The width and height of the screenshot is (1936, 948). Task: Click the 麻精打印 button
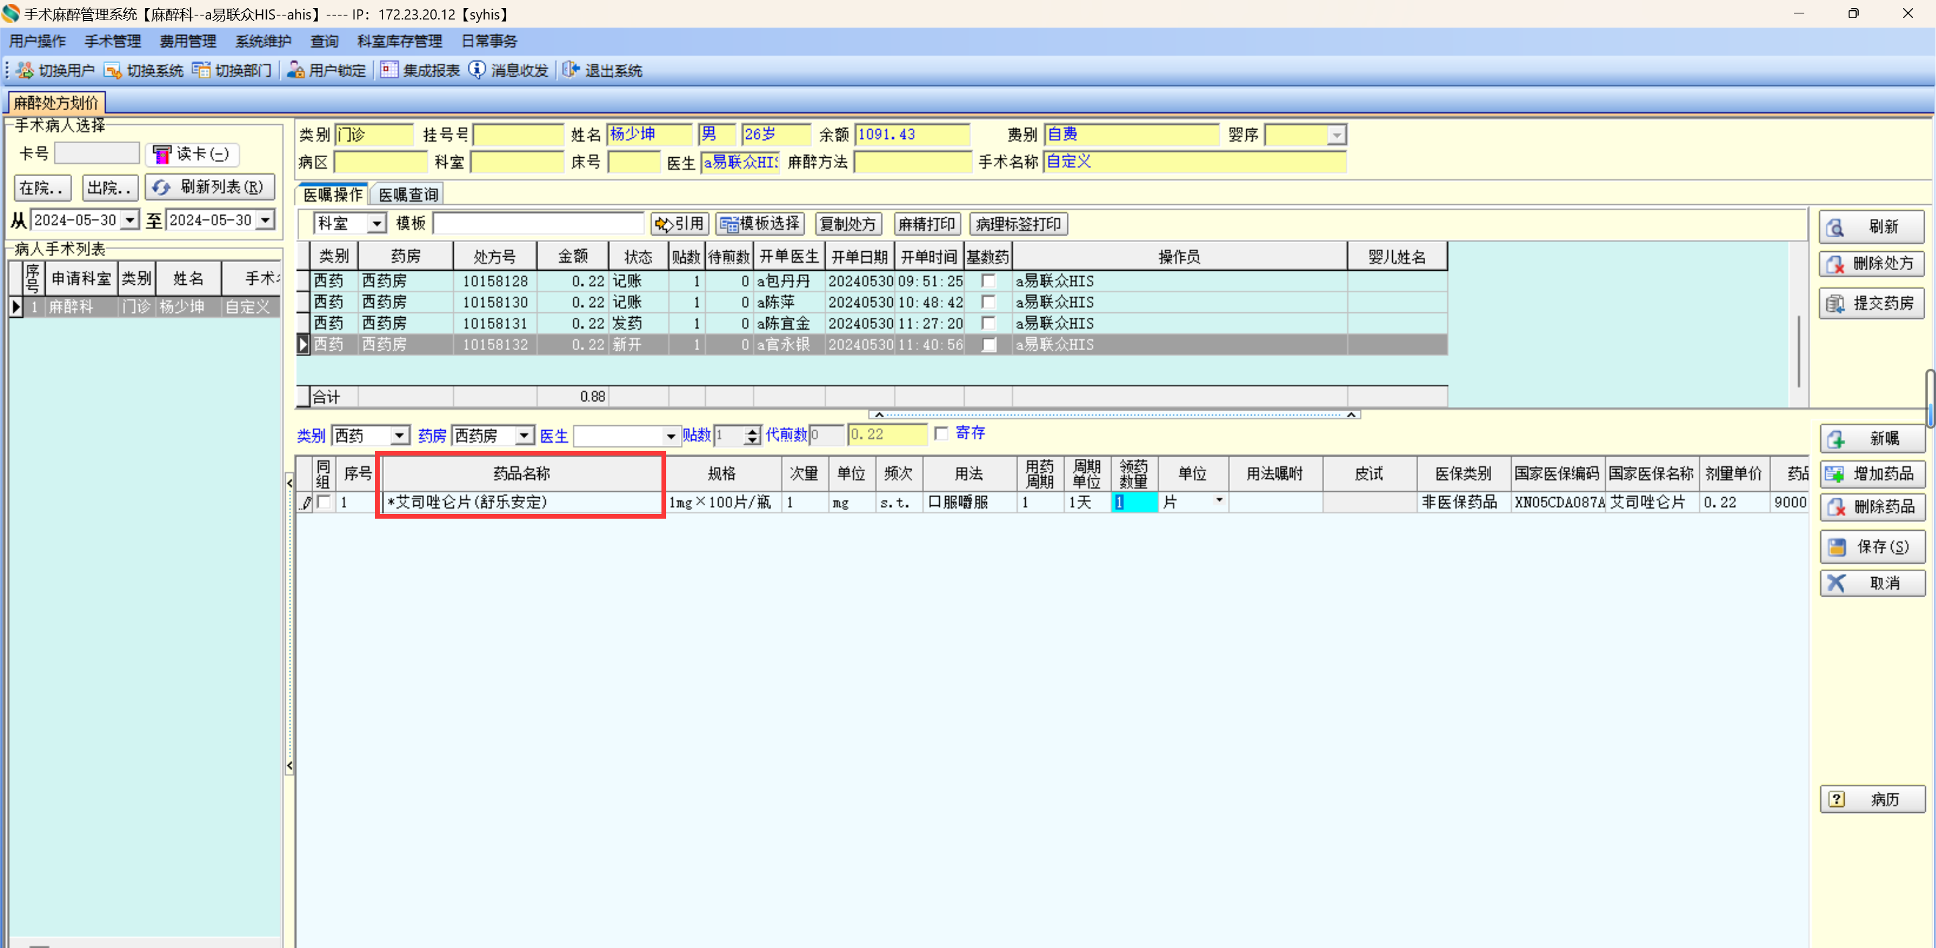(926, 224)
